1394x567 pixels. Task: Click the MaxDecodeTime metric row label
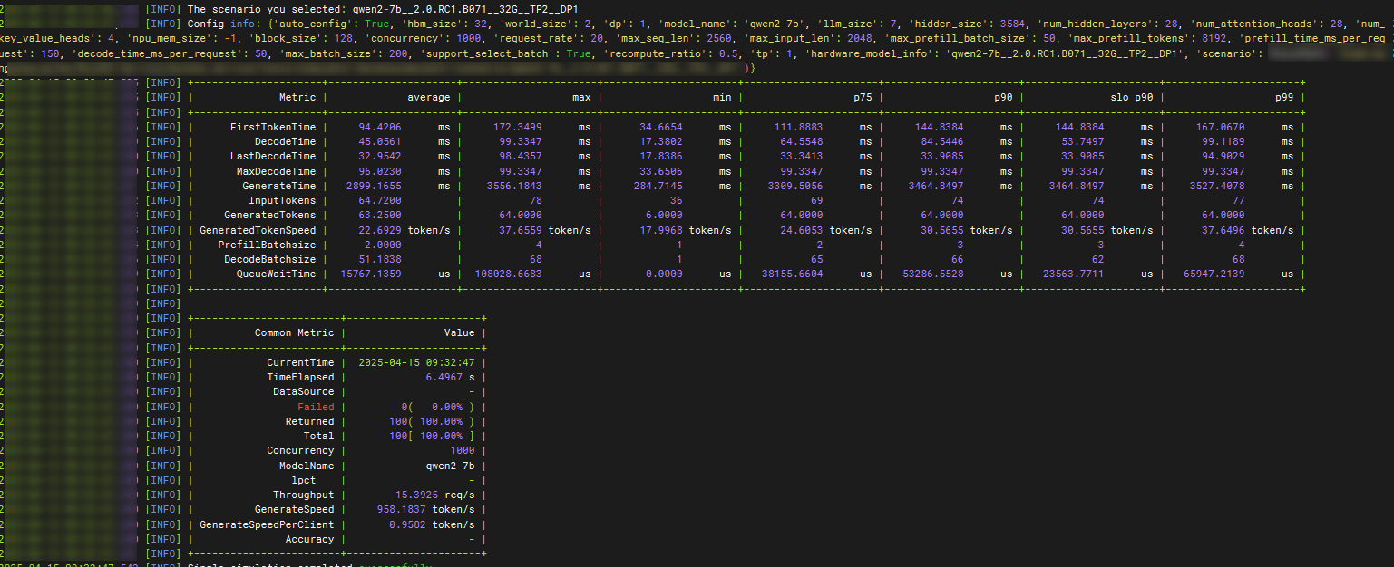point(276,171)
